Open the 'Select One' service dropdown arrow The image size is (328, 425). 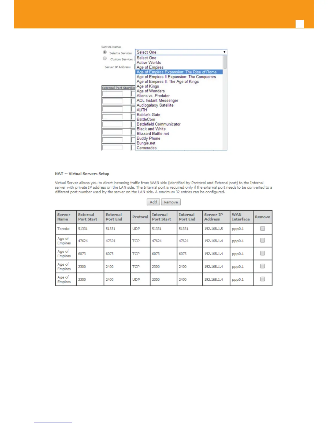coord(224,52)
